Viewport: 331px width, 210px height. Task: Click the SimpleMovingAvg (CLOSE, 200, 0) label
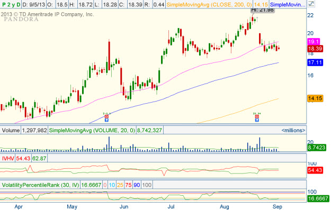point(209,4)
